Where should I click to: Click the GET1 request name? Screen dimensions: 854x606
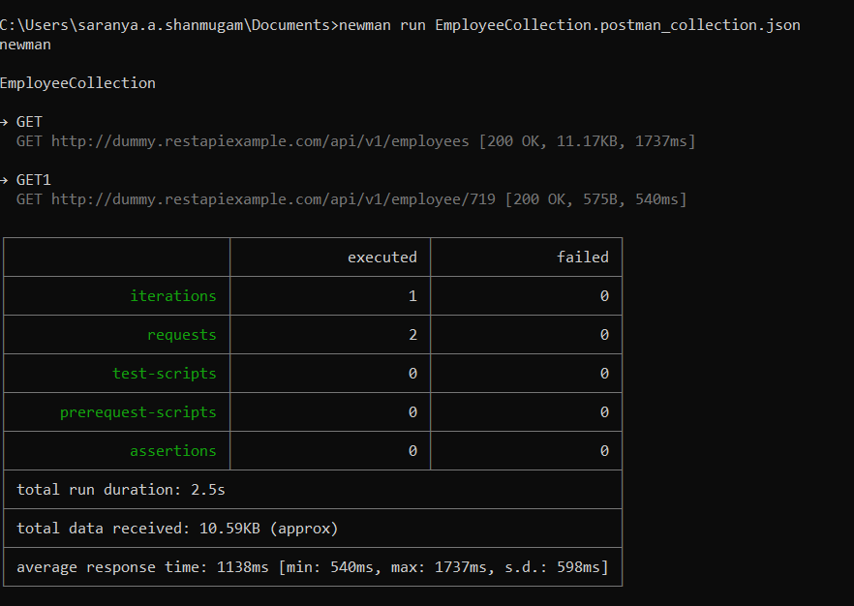pos(34,180)
